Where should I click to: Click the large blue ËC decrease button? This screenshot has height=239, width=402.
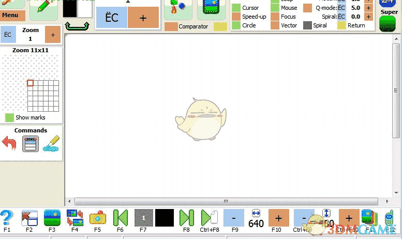pyautogui.click(x=112, y=18)
